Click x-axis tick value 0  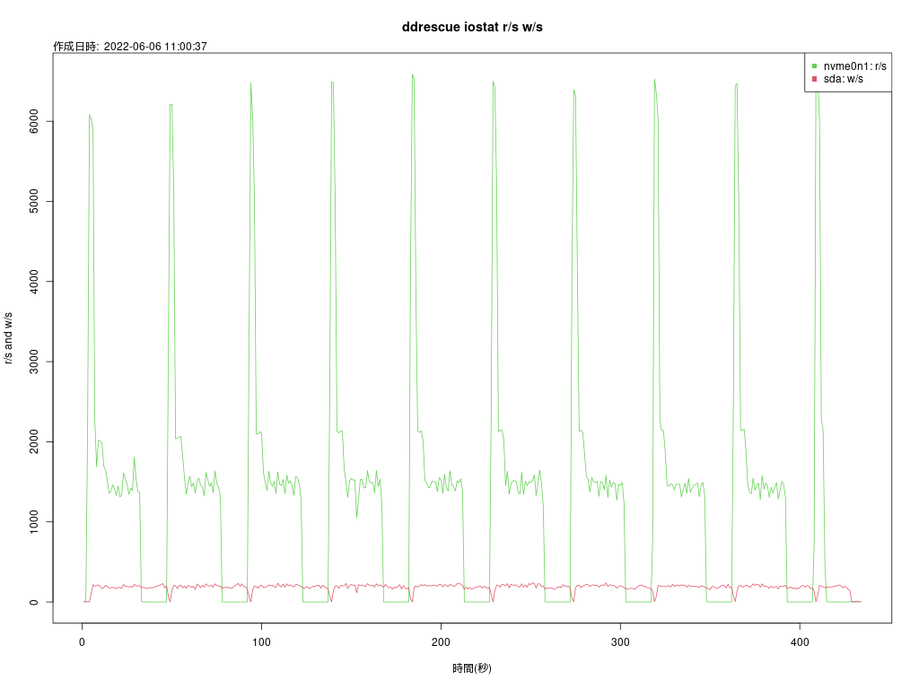pyautogui.click(x=82, y=642)
